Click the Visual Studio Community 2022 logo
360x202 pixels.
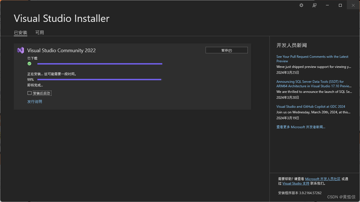click(x=21, y=50)
